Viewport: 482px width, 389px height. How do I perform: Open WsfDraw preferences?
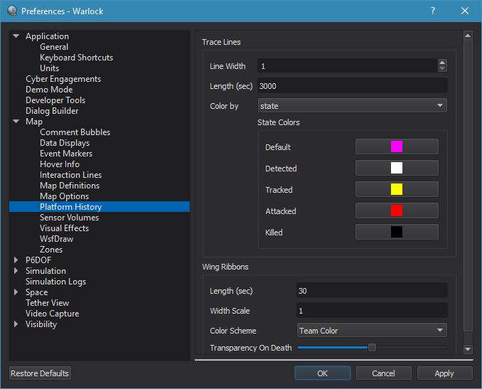[x=57, y=239]
